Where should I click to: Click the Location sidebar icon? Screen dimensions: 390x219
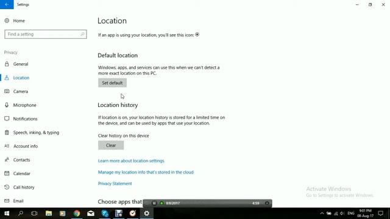7,78
